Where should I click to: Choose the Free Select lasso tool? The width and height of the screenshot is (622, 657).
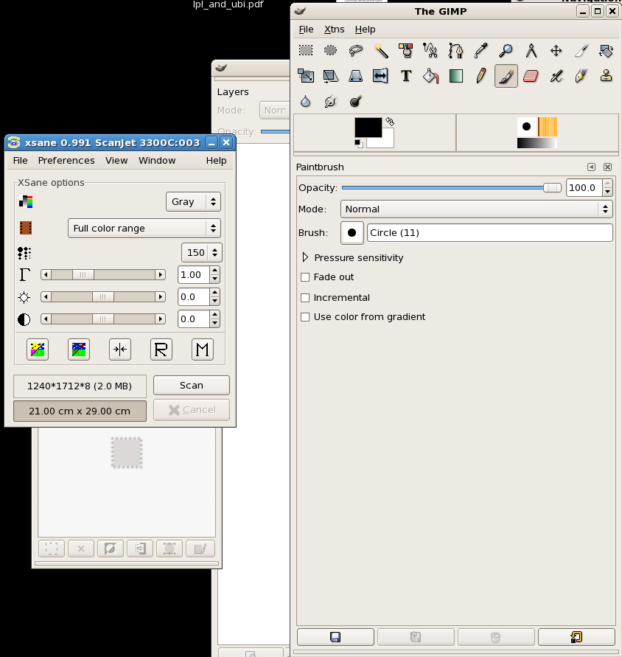[356, 51]
